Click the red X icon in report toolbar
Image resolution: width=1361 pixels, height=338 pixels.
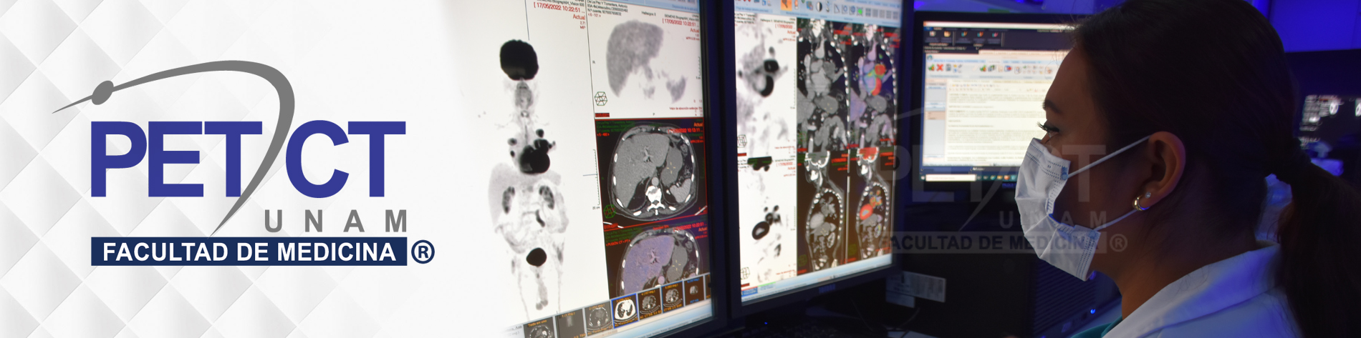pyautogui.click(x=941, y=68)
